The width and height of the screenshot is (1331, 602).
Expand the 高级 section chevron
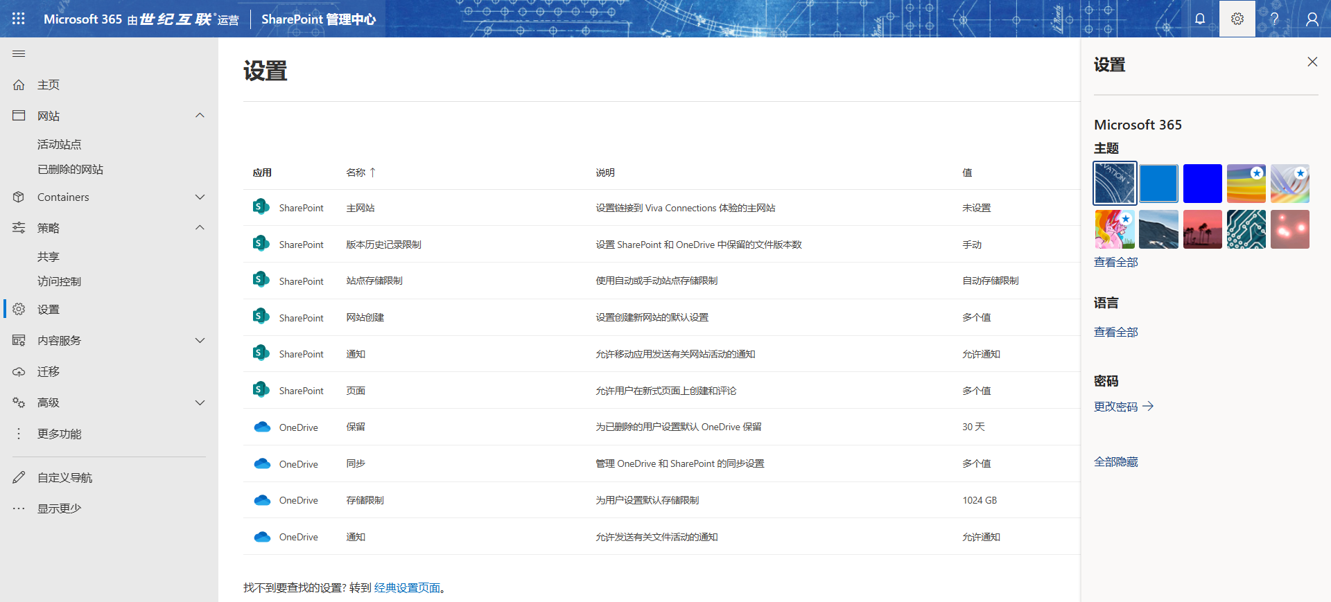point(200,402)
